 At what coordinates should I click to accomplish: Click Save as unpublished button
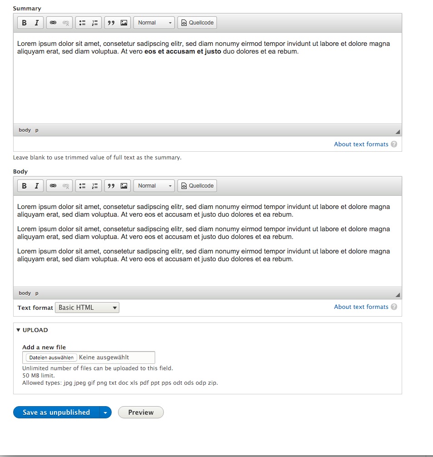click(x=56, y=412)
